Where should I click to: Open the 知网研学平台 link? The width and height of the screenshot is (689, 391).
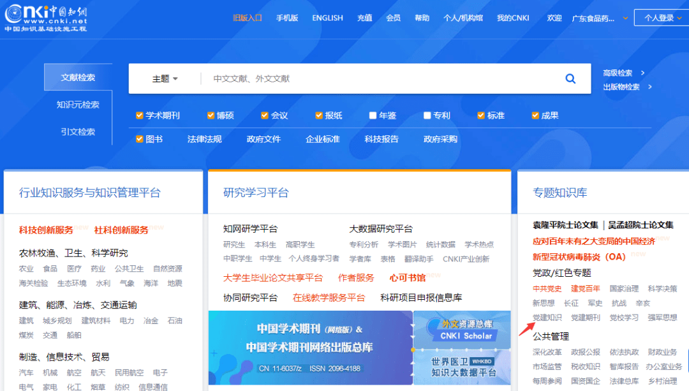pyautogui.click(x=251, y=229)
